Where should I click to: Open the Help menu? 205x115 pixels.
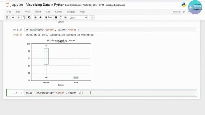click(x=82, y=12)
